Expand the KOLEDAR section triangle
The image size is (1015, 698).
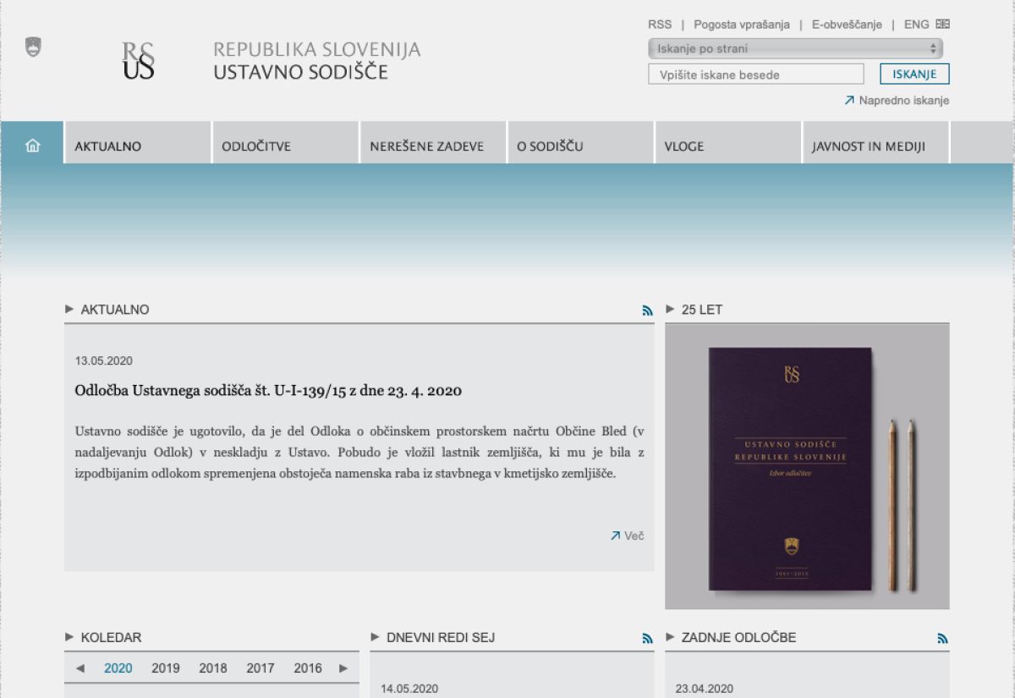click(x=69, y=637)
